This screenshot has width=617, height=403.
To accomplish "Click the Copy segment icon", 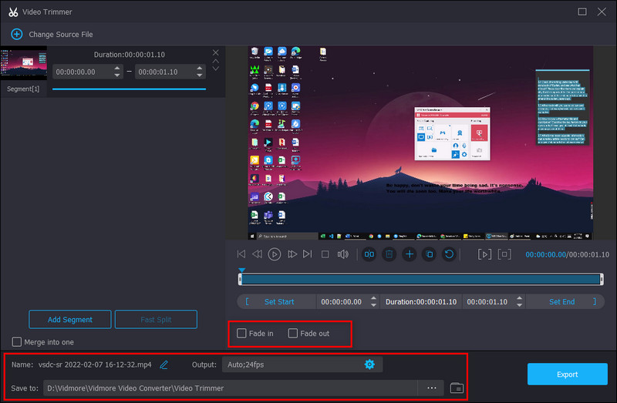I will coord(430,254).
